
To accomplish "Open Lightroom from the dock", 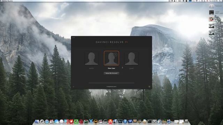I will tap(120, 122).
